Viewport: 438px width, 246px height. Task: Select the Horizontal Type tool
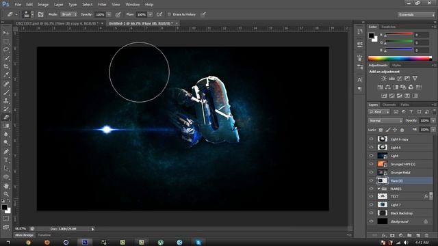(x=6, y=160)
